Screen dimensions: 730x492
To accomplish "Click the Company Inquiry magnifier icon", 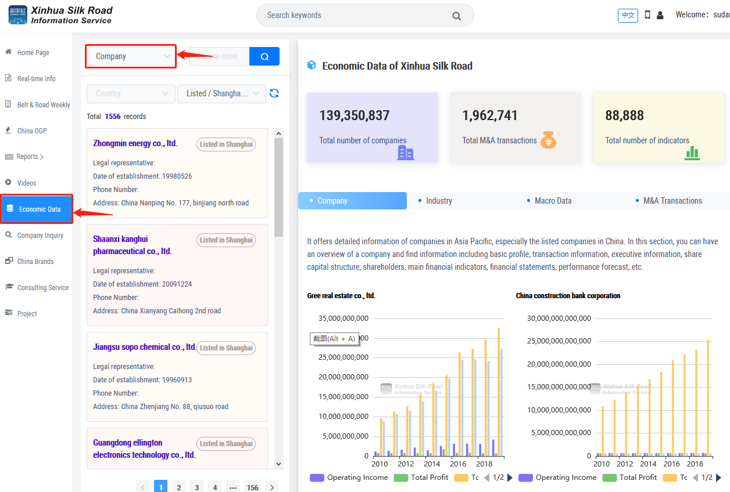I will [9, 234].
